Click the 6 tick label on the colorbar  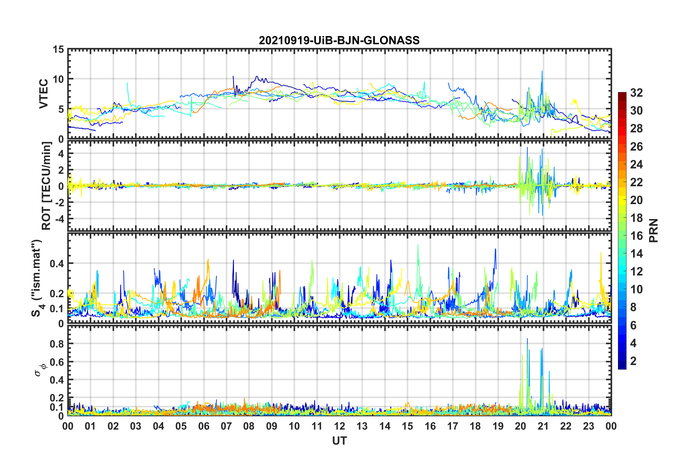pyautogui.click(x=633, y=325)
